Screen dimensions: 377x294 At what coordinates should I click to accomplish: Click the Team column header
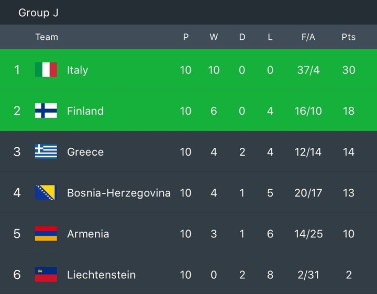coord(47,37)
